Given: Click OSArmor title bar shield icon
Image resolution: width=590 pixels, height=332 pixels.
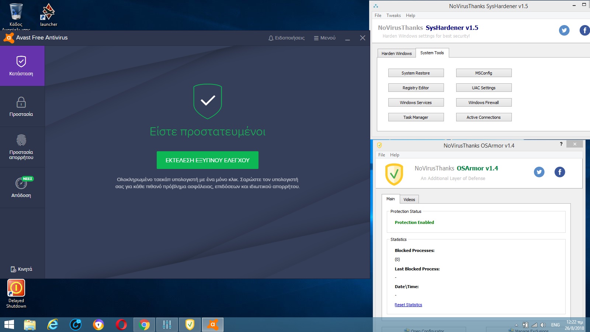Looking at the screenshot, I should (x=379, y=145).
